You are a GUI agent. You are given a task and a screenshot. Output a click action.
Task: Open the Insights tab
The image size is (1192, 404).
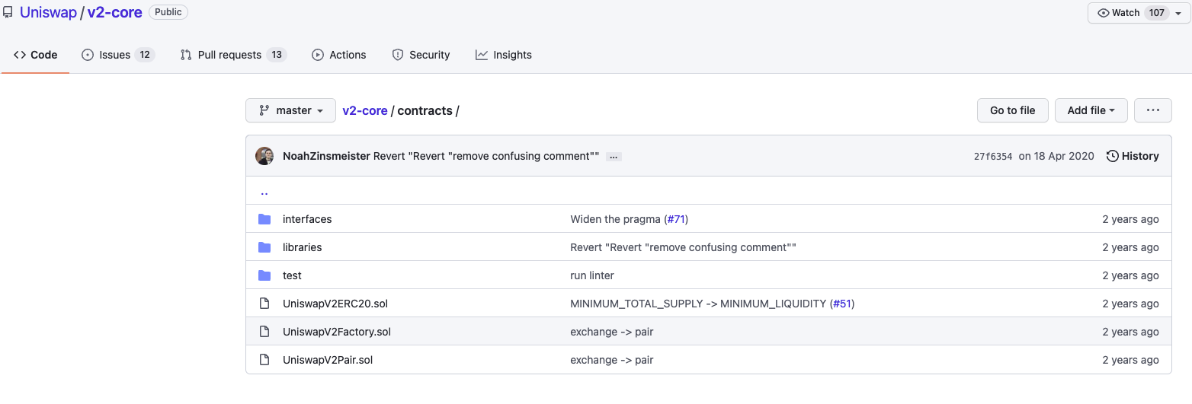pos(504,55)
